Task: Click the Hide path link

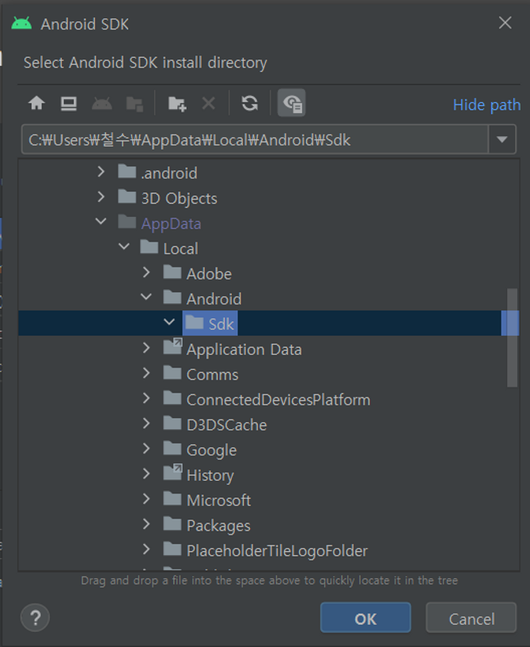Action: (x=486, y=105)
